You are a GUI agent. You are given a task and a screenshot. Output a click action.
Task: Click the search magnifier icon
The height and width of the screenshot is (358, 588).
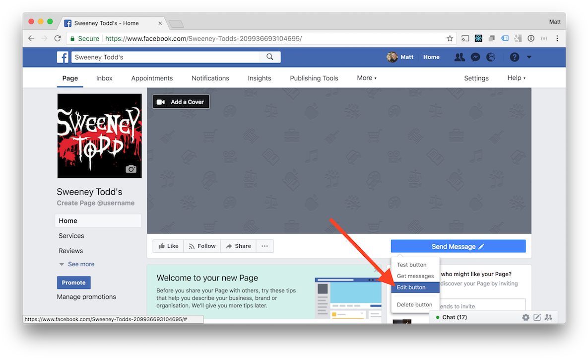pyautogui.click(x=270, y=57)
